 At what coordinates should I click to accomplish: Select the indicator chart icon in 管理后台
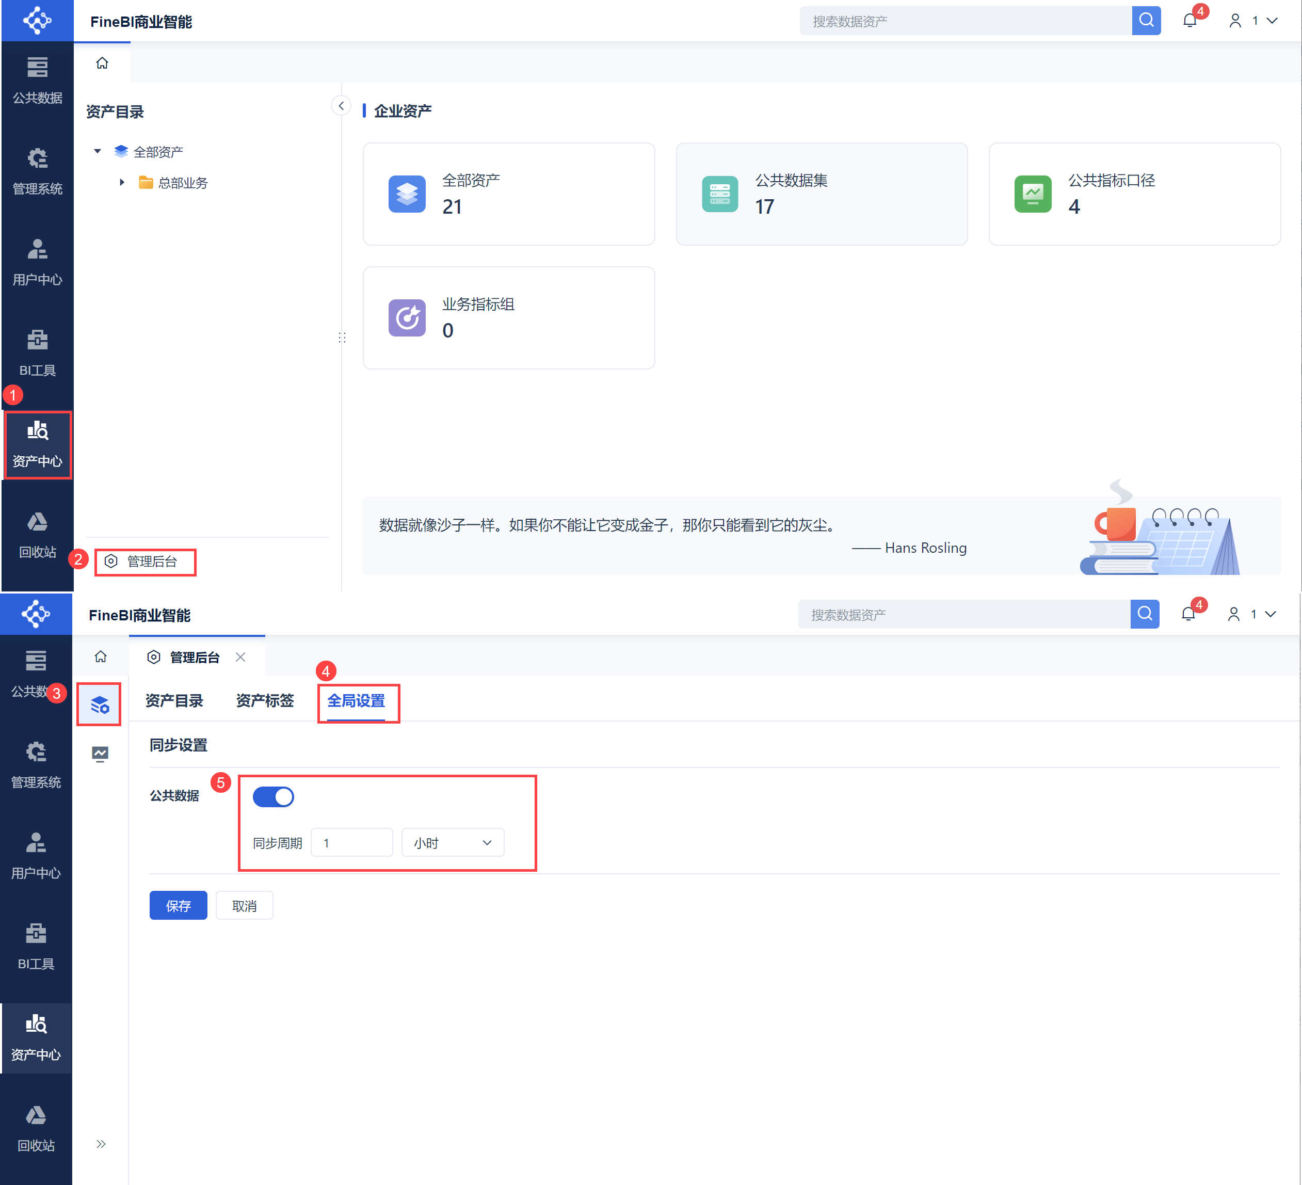coord(100,754)
